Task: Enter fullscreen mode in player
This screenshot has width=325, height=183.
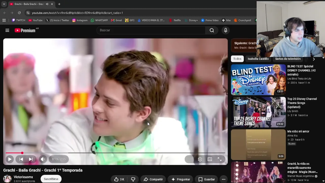Action: 220,159
